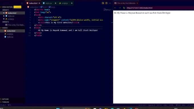Viewport: 194px width, 109px height.
Task: Click the closing html tag on line 11
Action: (x=38, y=35)
